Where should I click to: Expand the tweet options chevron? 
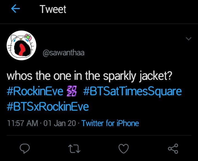point(188,39)
